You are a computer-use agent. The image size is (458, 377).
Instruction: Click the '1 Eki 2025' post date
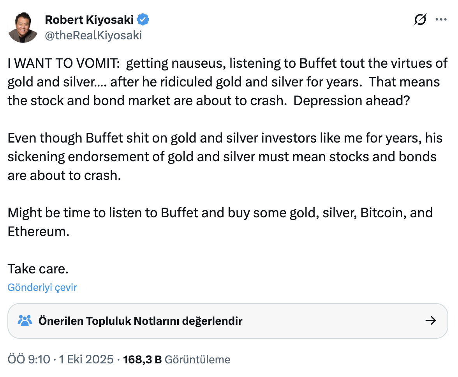click(86, 359)
